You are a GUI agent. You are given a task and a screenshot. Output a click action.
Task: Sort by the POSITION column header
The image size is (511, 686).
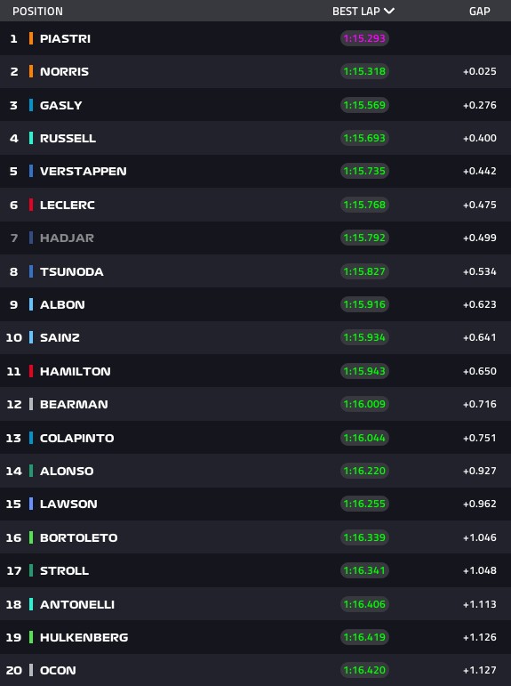(37, 11)
